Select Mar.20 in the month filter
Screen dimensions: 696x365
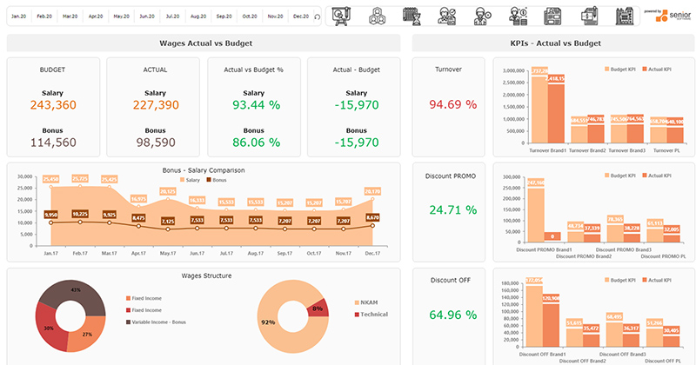coord(70,16)
